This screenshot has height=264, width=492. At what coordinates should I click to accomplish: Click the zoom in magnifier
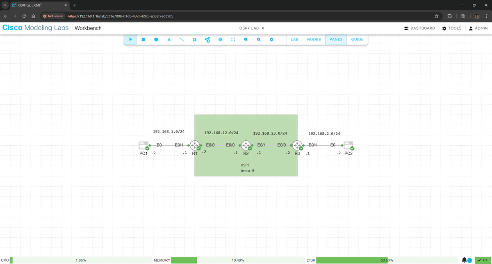click(x=259, y=40)
